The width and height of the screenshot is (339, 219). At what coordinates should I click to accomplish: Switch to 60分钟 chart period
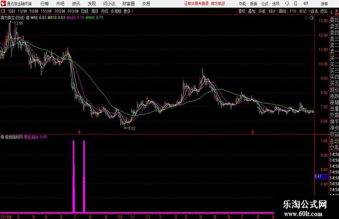pos(73,11)
